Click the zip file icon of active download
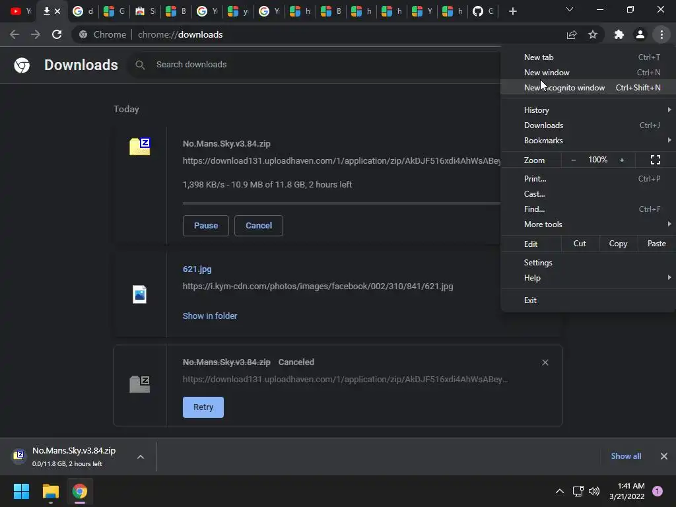Image resolution: width=676 pixels, height=507 pixels. coord(140,147)
